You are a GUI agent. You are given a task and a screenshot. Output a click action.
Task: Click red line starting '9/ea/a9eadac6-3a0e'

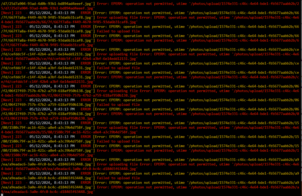[x=48, y=192]
